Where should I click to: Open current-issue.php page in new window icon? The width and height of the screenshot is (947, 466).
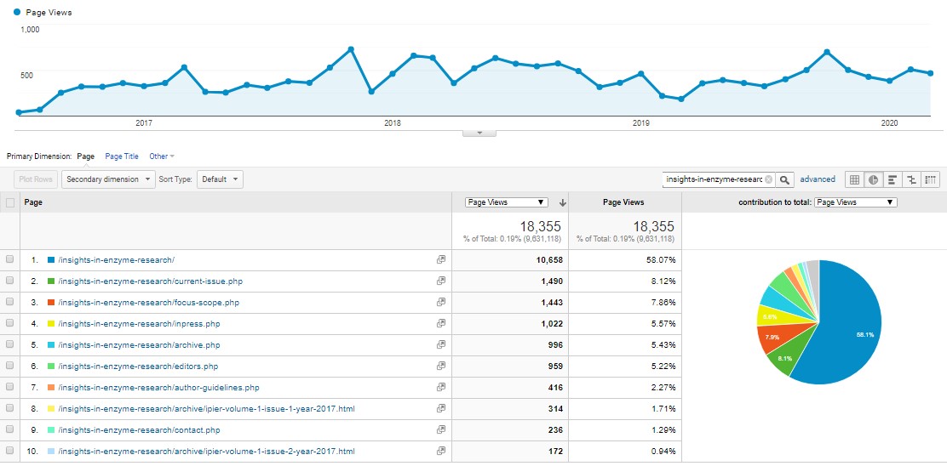[440, 281]
